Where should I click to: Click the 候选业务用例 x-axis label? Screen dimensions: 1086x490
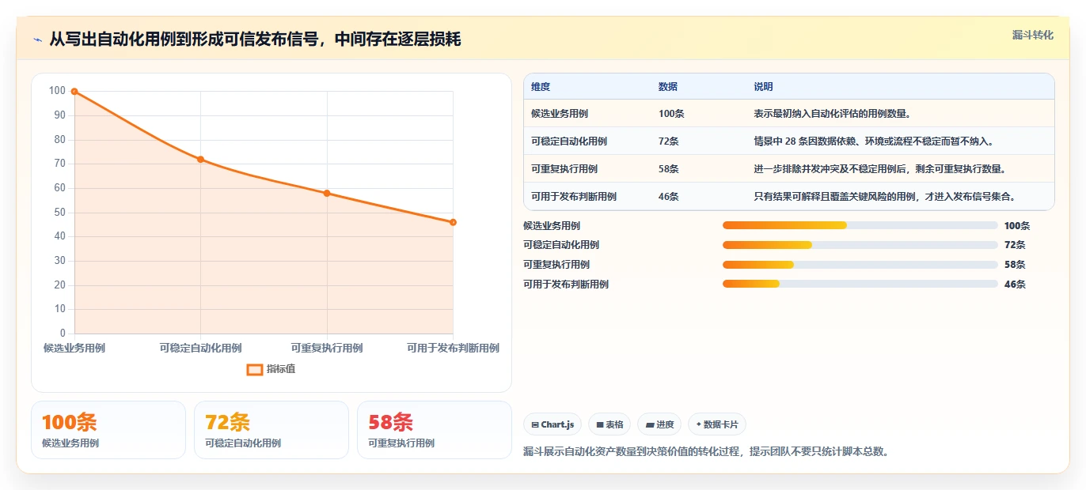pyautogui.click(x=74, y=348)
